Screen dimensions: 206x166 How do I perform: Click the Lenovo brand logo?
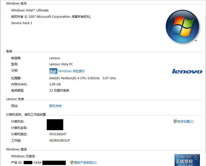click(x=187, y=71)
